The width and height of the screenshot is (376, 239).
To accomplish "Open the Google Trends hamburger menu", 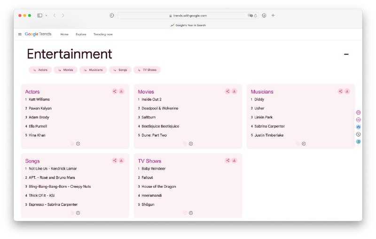I will click(20, 34).
